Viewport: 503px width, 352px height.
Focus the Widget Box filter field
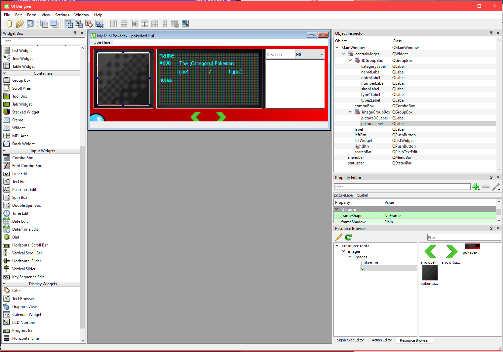point(43,41)
